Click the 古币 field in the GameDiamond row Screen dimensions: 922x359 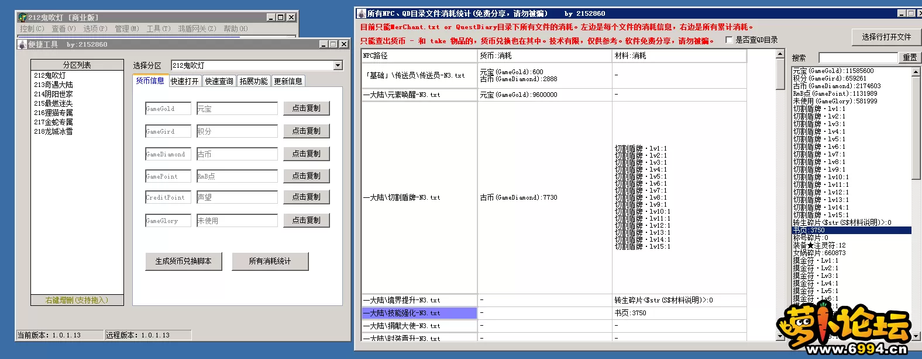[237, 155]
